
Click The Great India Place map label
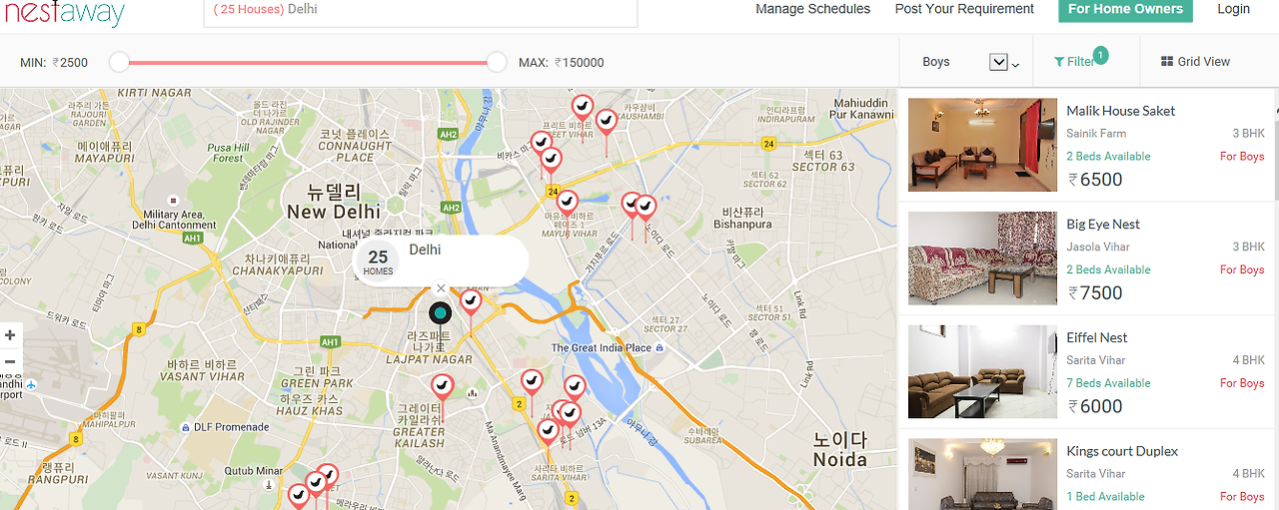pyautogui.click(x=609, y=348)
